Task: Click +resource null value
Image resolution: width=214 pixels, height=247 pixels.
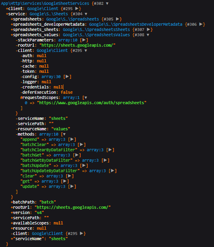Action: (x=41, y=228)
